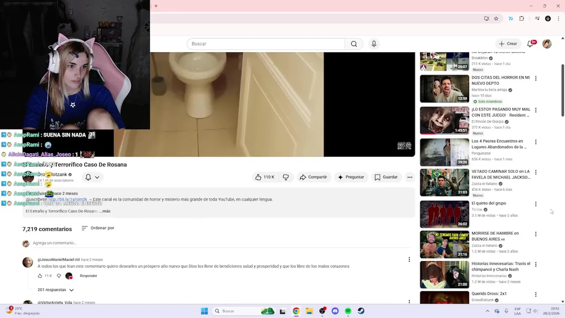Click the ESP LAA language indicator

(x=517, y=311)
